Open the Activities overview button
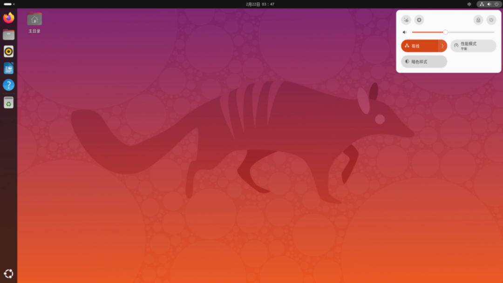The image size is (503, 283). pyautogui.click(x=9, y=4)
